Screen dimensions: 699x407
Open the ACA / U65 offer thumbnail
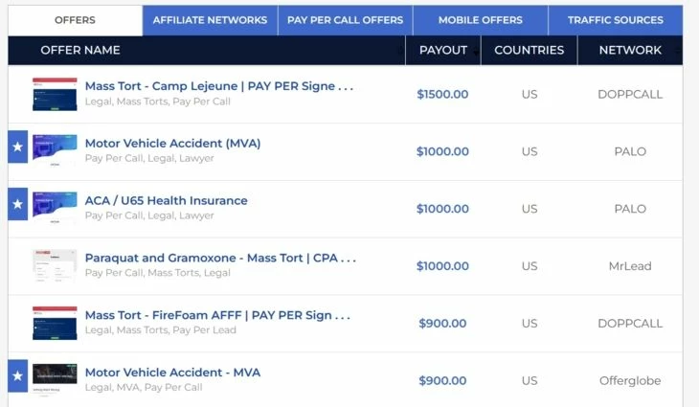pyautogui.click(x=55, y=207)
